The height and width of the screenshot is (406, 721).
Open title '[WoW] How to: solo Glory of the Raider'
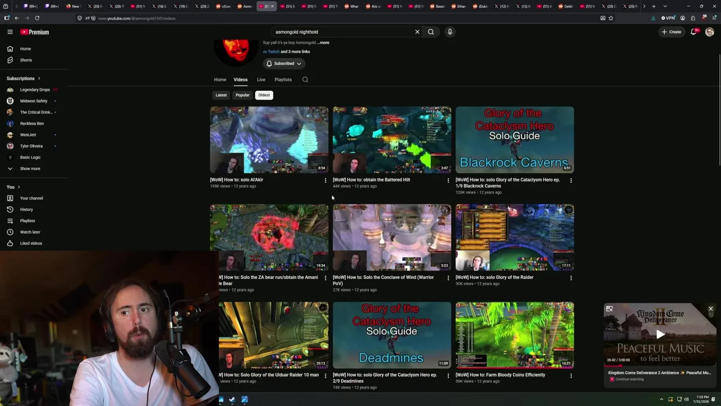click(495, 277)
